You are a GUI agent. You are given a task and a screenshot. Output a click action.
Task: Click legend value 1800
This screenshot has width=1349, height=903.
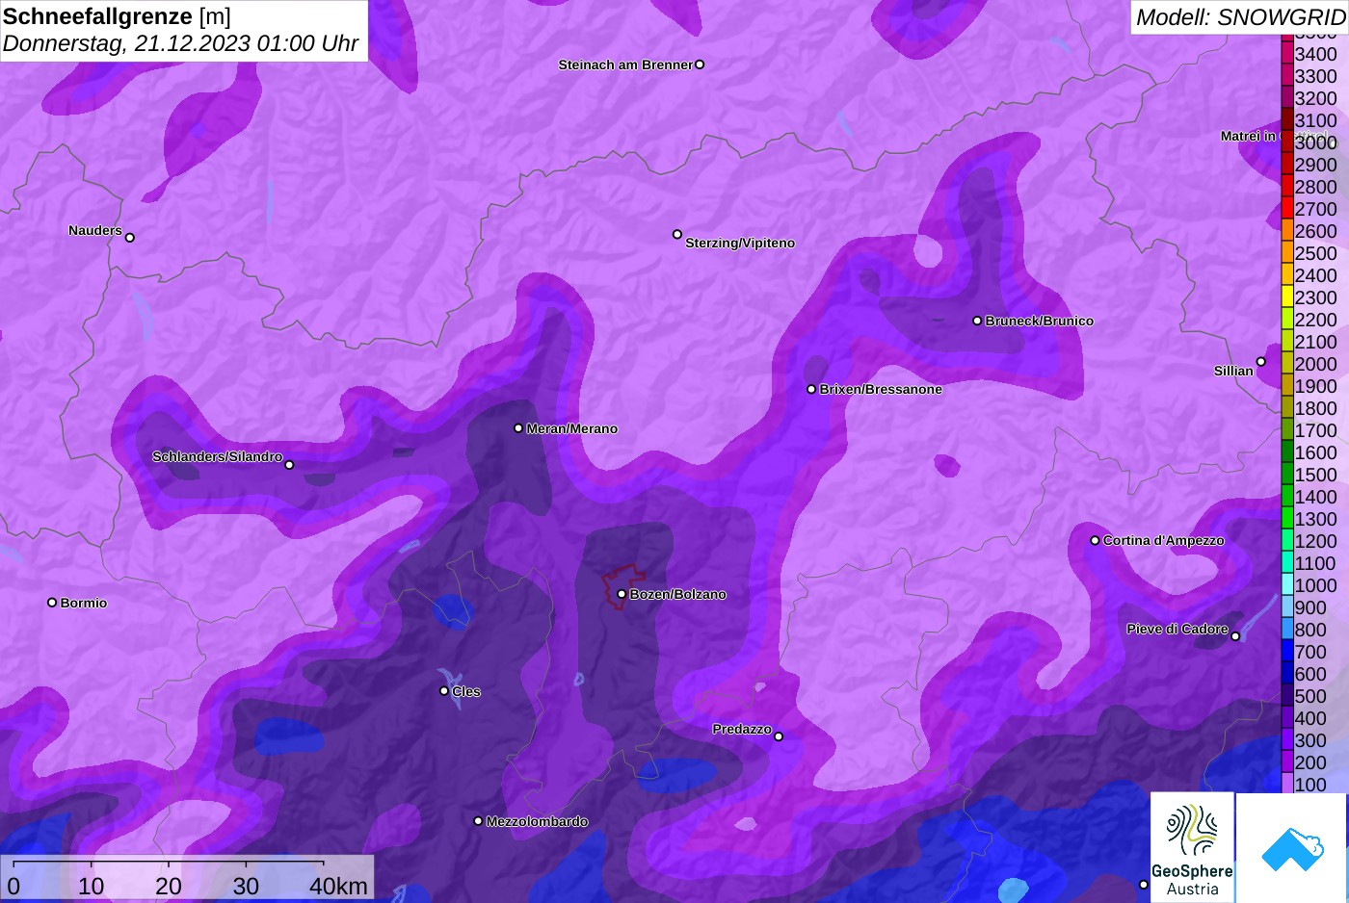pos(1315,408)
